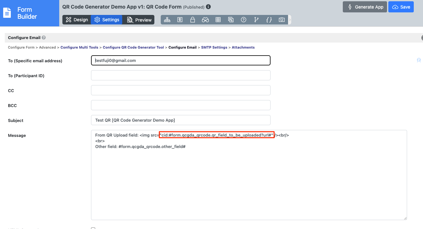423x229 pixels.
Task: Open the app structure hierarchy icon
Action: click(x=167, y=20)
